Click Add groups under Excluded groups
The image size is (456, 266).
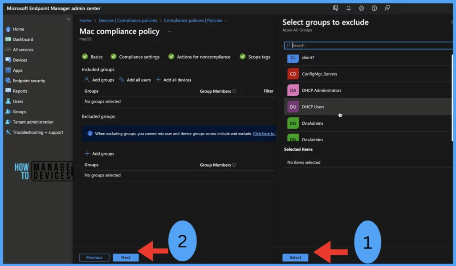tap(99, 154)
